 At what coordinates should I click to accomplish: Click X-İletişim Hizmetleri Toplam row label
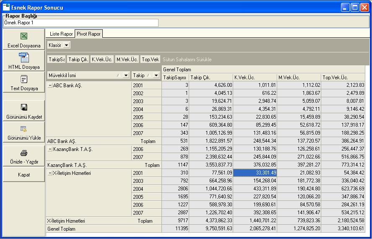[104, 221]
